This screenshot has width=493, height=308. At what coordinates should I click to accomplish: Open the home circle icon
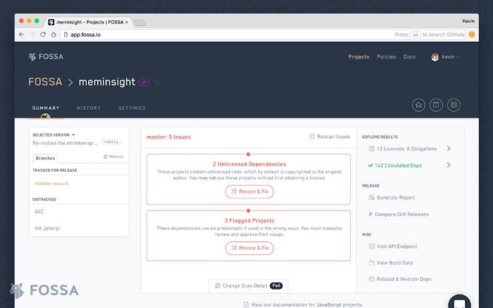[x=419, y=105]
